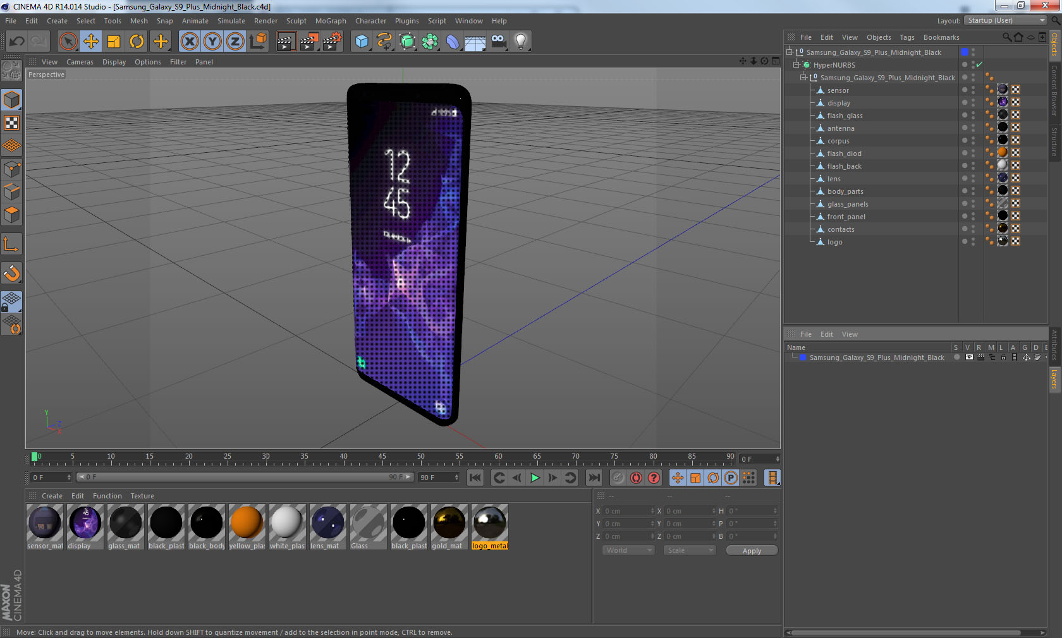
Task: Render to Picture Viewer
Action: pos(309,42)
